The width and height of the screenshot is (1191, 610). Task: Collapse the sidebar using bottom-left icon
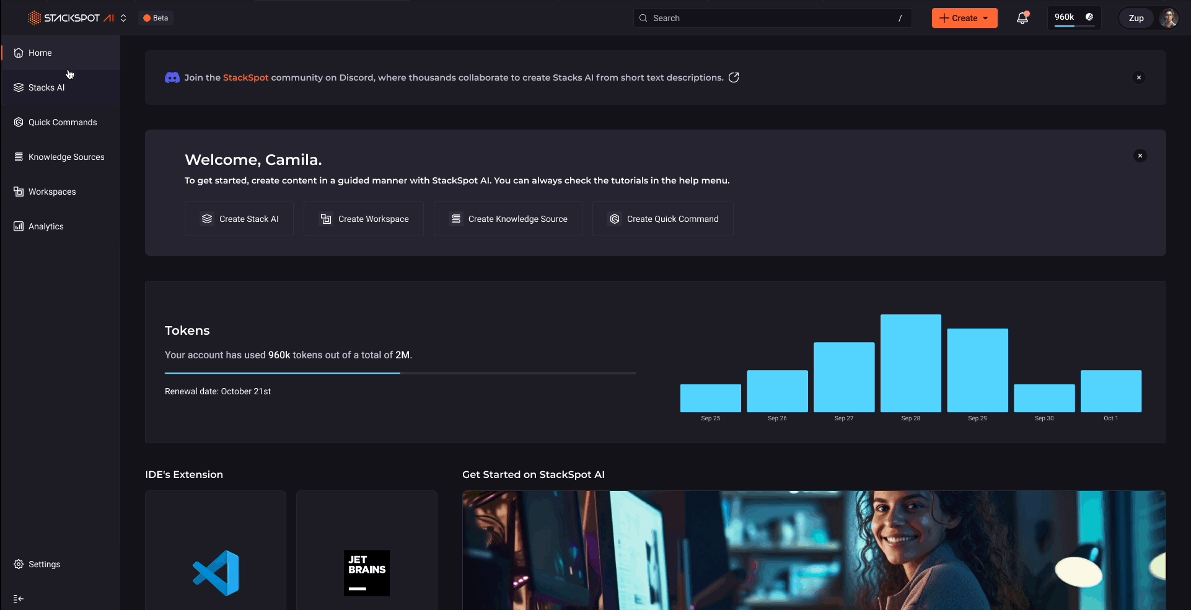click(19, 599)
